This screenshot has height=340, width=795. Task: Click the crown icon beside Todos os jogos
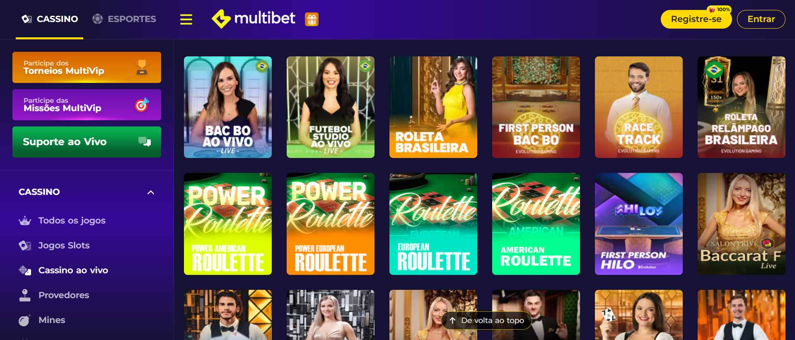pyautogui.click(x=25, y=221)
